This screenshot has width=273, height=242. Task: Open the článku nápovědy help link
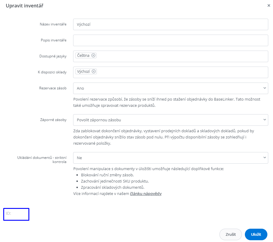point(146,194)
